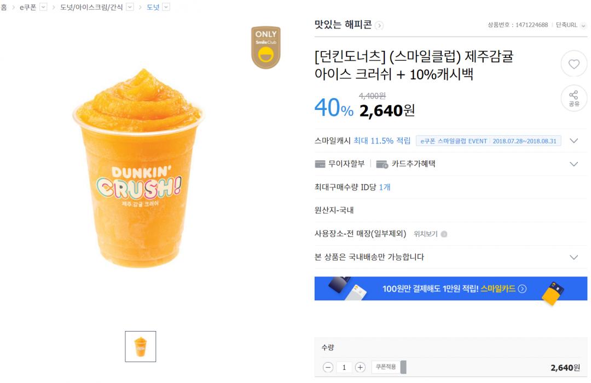Open the 도넛 breadcrumb dropdown

point(166,7)
